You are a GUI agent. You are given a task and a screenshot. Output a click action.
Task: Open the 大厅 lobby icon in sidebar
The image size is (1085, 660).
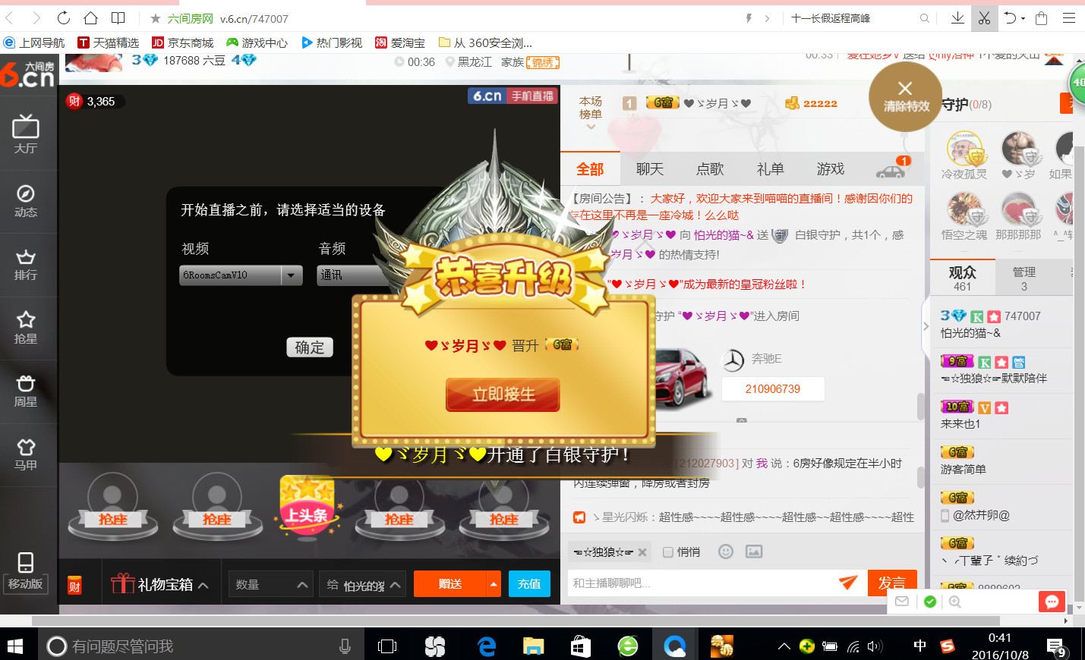26,134
